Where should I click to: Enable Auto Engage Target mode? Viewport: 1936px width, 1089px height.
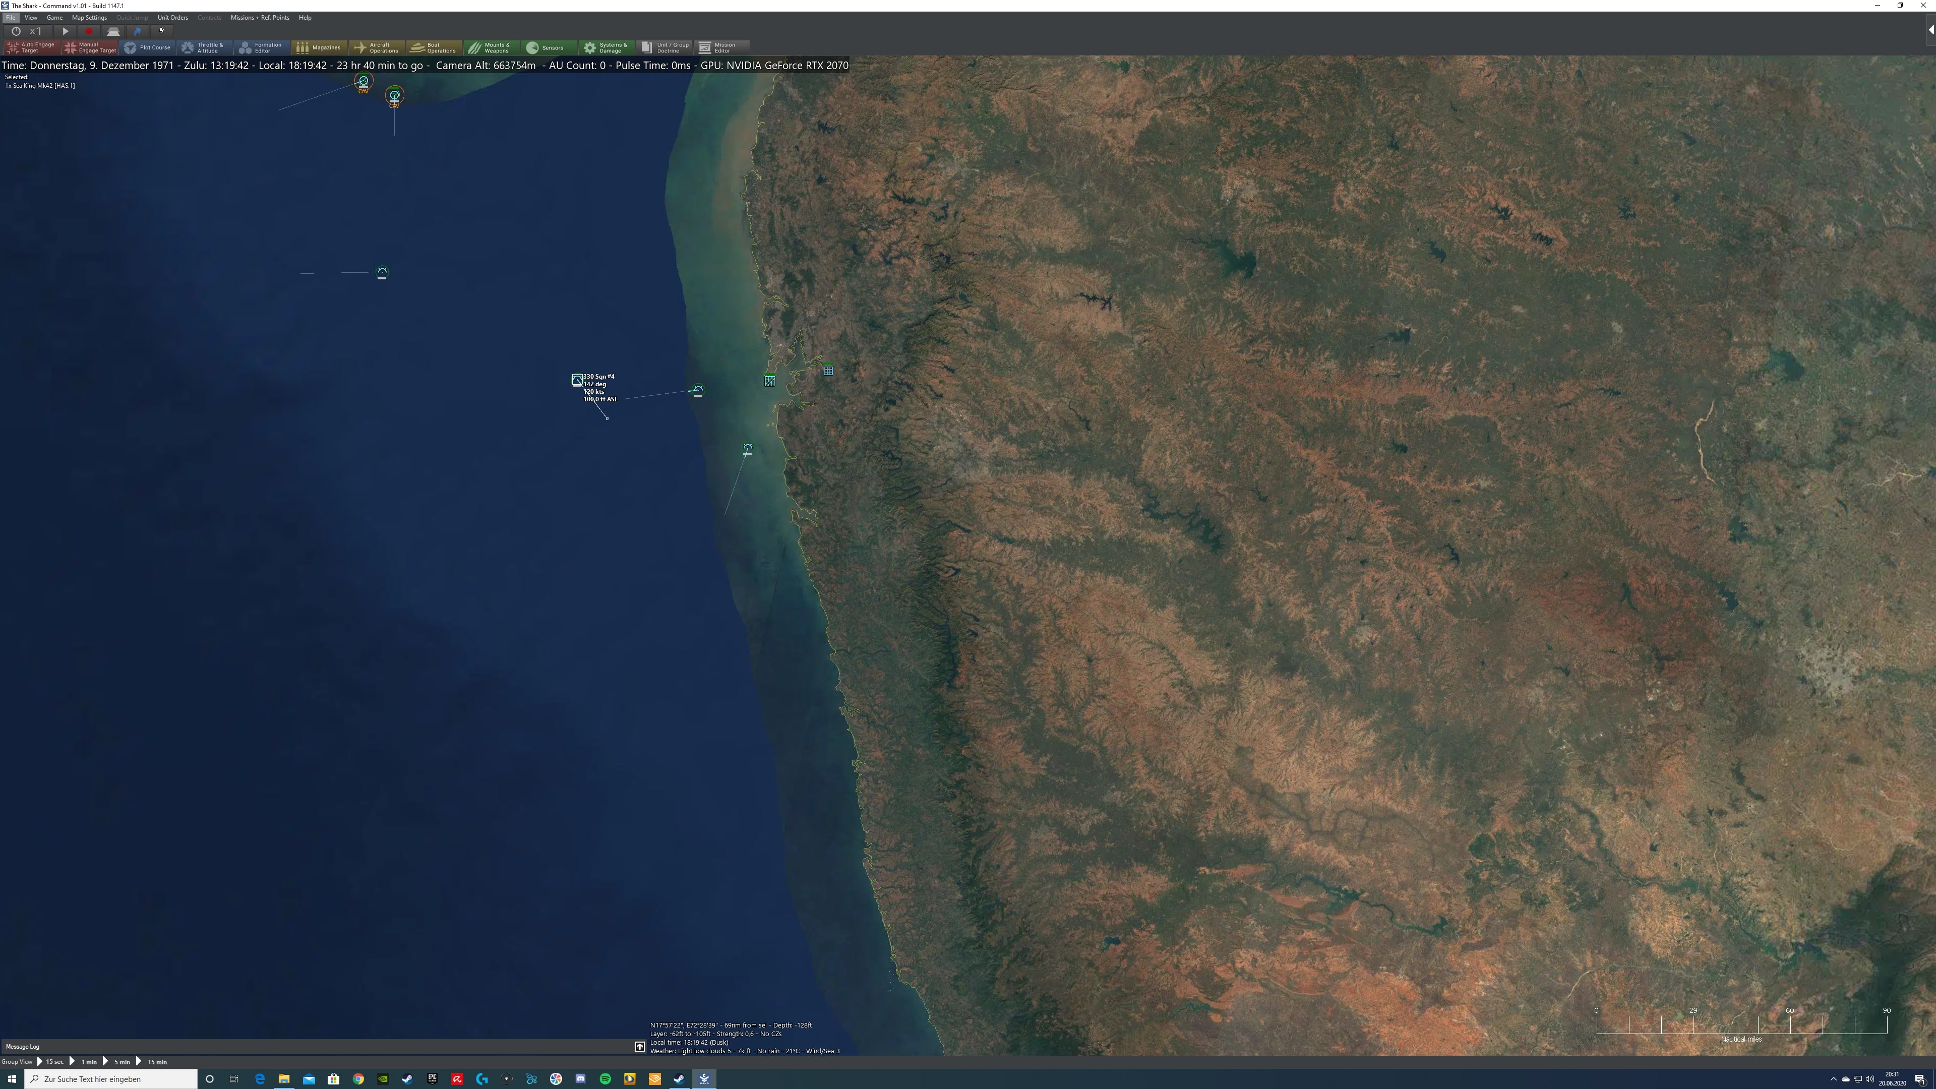click(x=32, y=47)
